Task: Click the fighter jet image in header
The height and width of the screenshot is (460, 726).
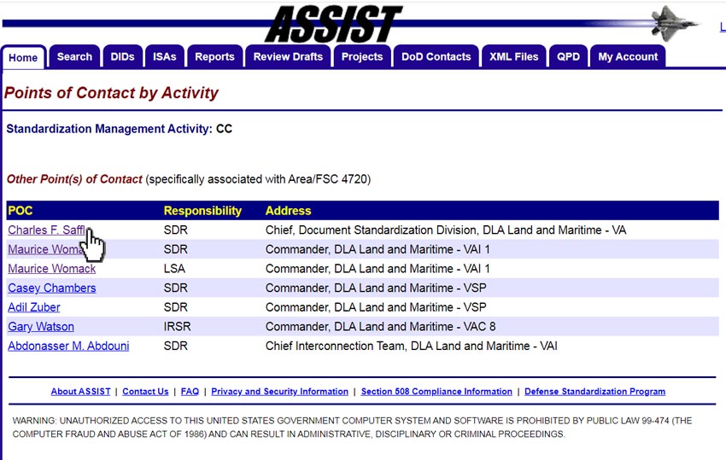Action: 674,23
